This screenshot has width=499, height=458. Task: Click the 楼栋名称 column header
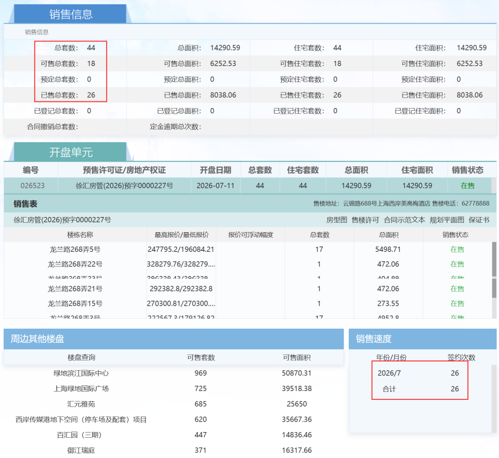pos(80,235)
